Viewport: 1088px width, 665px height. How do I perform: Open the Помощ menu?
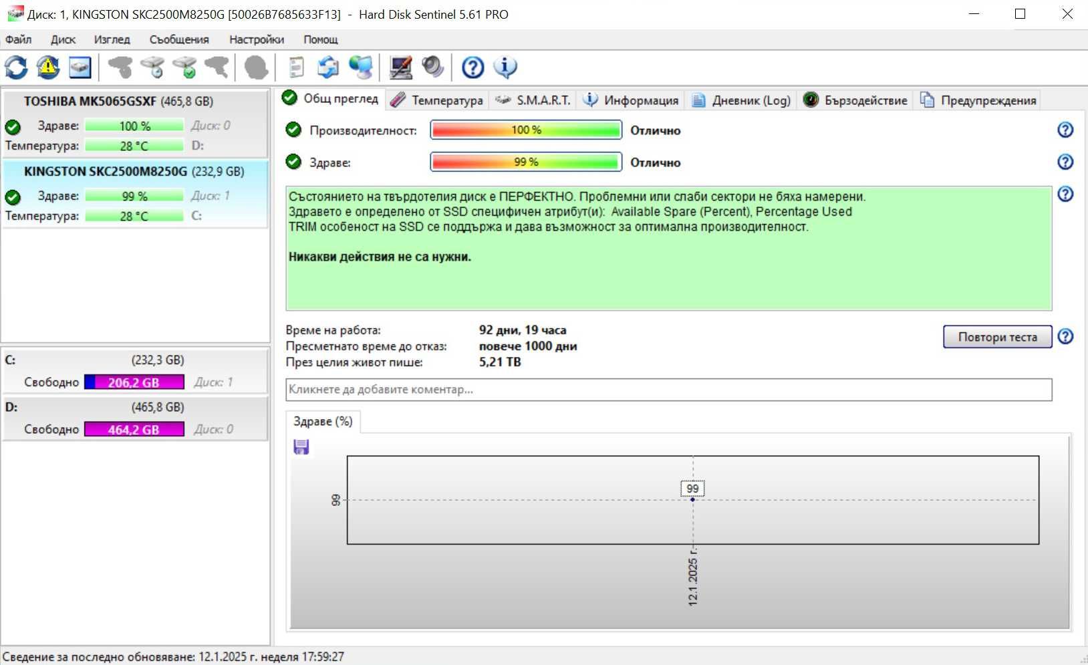321,39
